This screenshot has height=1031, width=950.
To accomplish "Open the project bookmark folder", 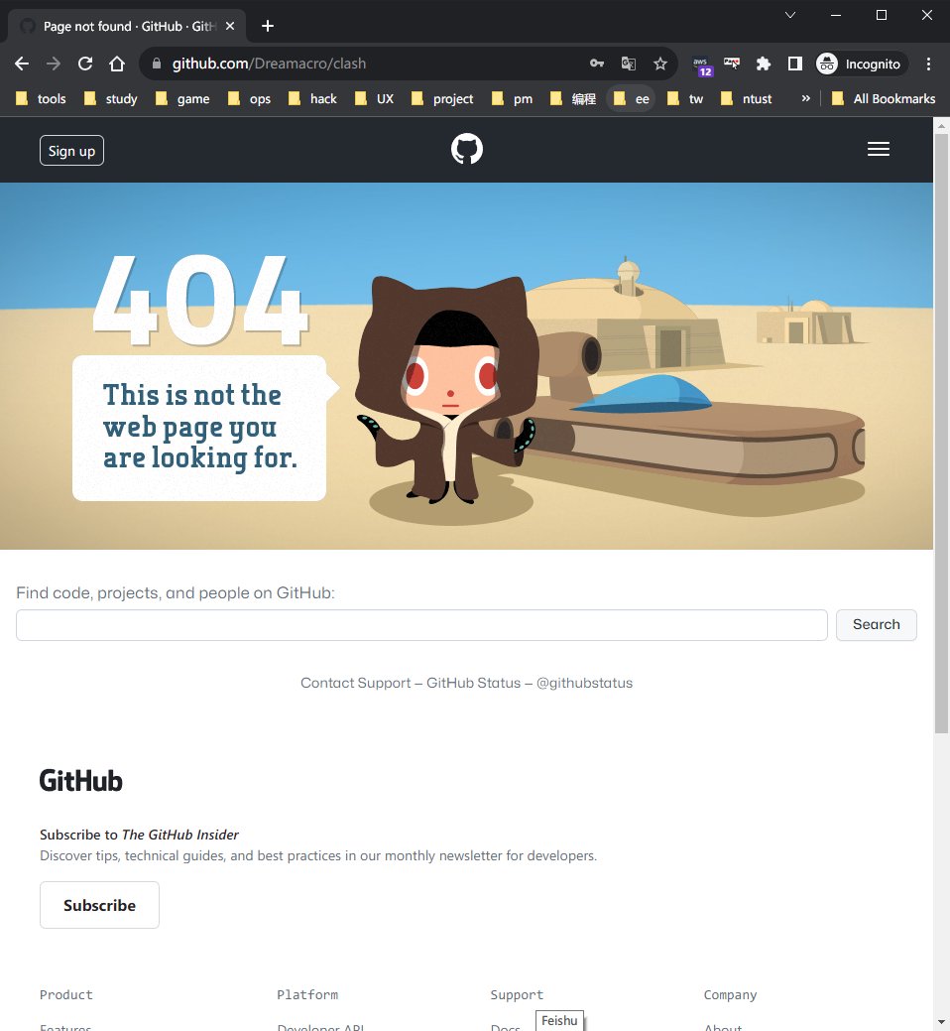I will click(x=442, y=98).
